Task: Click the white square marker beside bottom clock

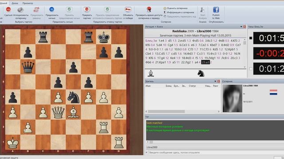Action: pos(251,68)
